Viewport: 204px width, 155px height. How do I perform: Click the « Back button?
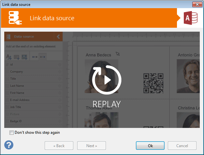(x=59, y=146)
